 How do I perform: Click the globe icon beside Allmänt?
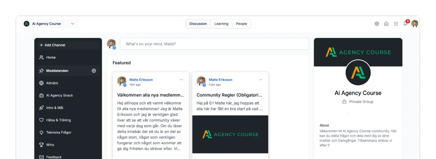41,83
